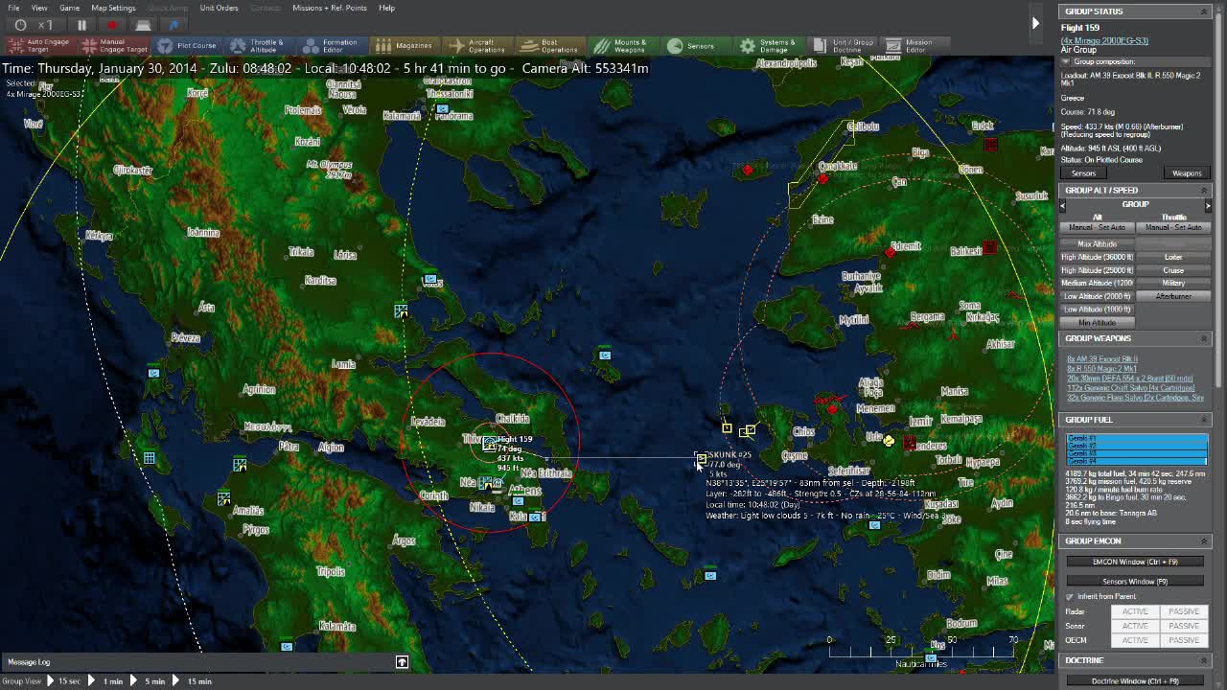
Task: Select the Flight 159 unit icon on the map
Action: [x=489, y=443]
